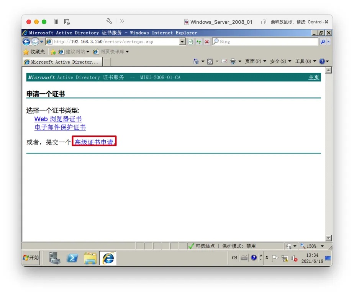Image resolution: width=354 pixels, height=295 pixels.
Task: Refresh the current page
Action: pyautogui.click(x=199, y=41)
